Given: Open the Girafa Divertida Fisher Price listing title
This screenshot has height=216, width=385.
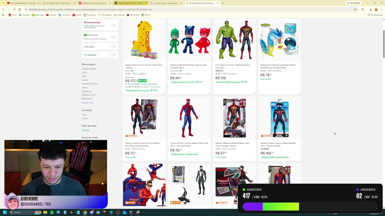Looking at the screenshot, I should pyautogui.click(x=144, y=66).
